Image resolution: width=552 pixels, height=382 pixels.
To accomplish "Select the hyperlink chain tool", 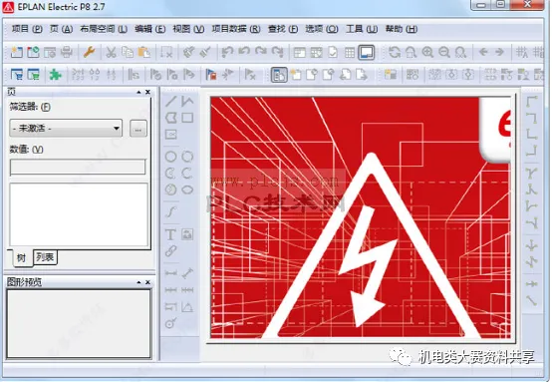I will [171, 251].
